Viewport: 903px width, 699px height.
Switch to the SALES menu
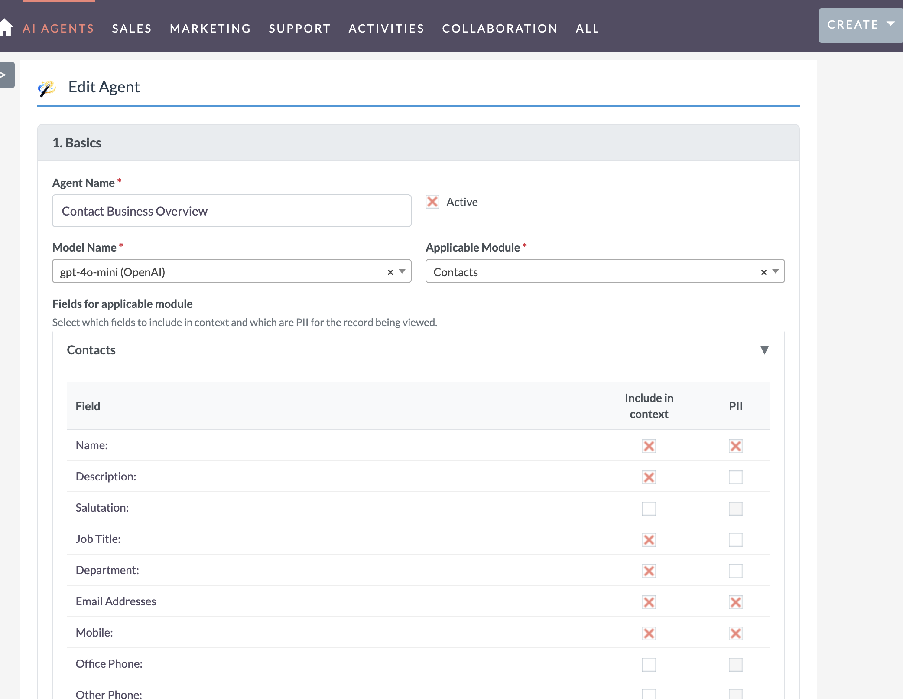tap(132, 28)
